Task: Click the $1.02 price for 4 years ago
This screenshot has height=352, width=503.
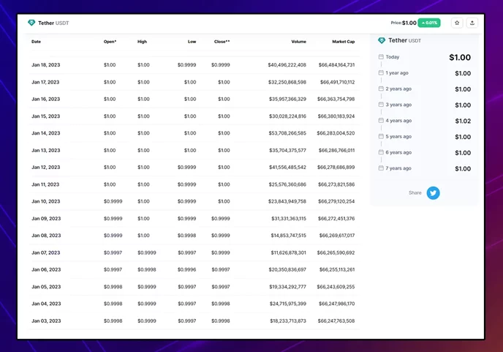Action: 463,121
